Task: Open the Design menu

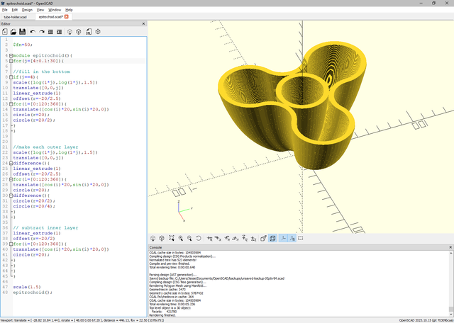Action: (x=27, y=10)
